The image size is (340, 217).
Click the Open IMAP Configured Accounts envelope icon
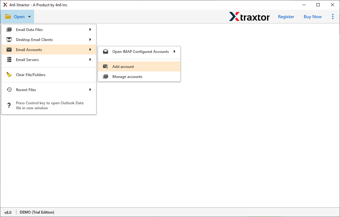[106, 51]
